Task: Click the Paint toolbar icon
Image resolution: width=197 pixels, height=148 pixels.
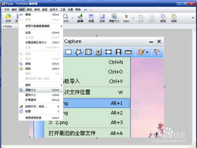Action: click(126, 18)
